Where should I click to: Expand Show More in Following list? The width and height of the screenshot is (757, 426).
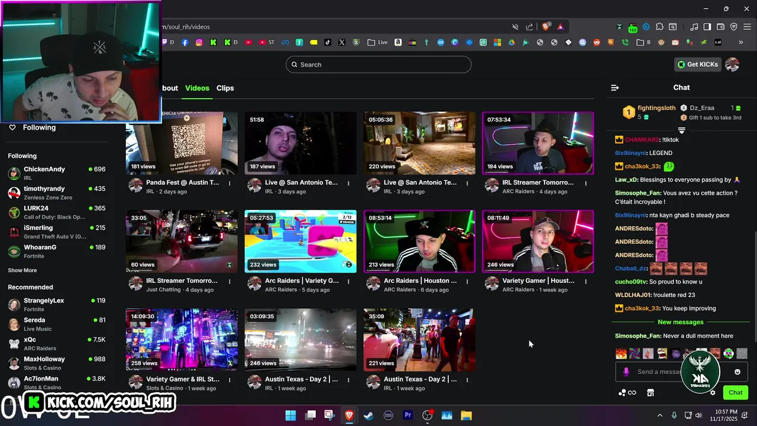point(22,270)
